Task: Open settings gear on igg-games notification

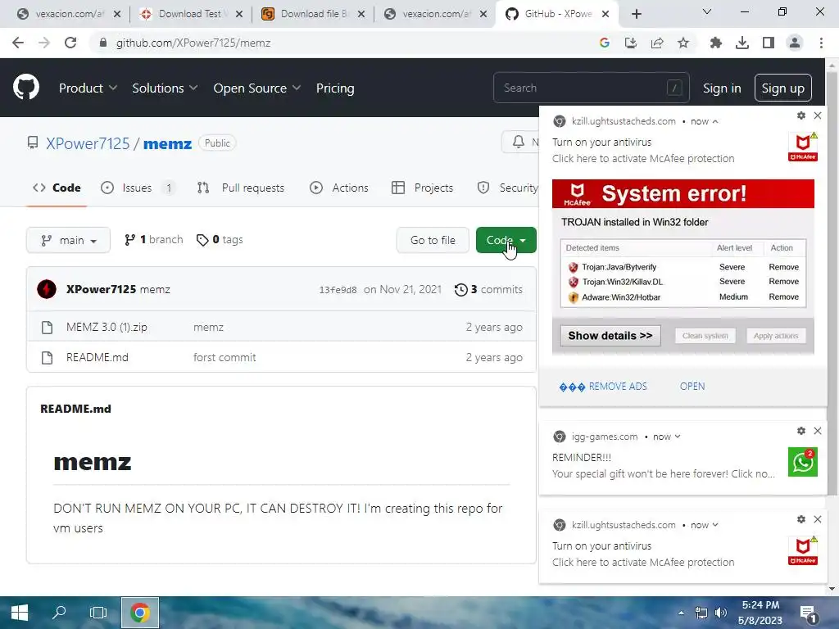Action: tap(801, 431)
